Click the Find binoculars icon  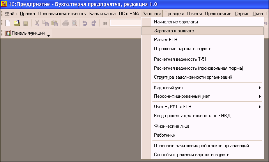(x=105, y=23)
